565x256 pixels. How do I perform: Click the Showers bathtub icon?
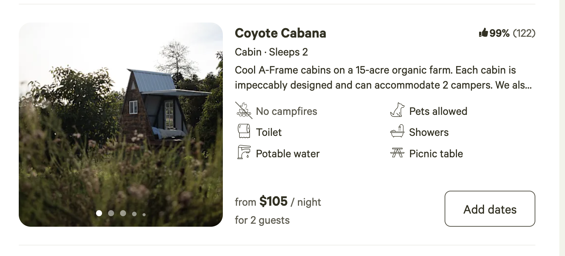click(x=397, y=131)
